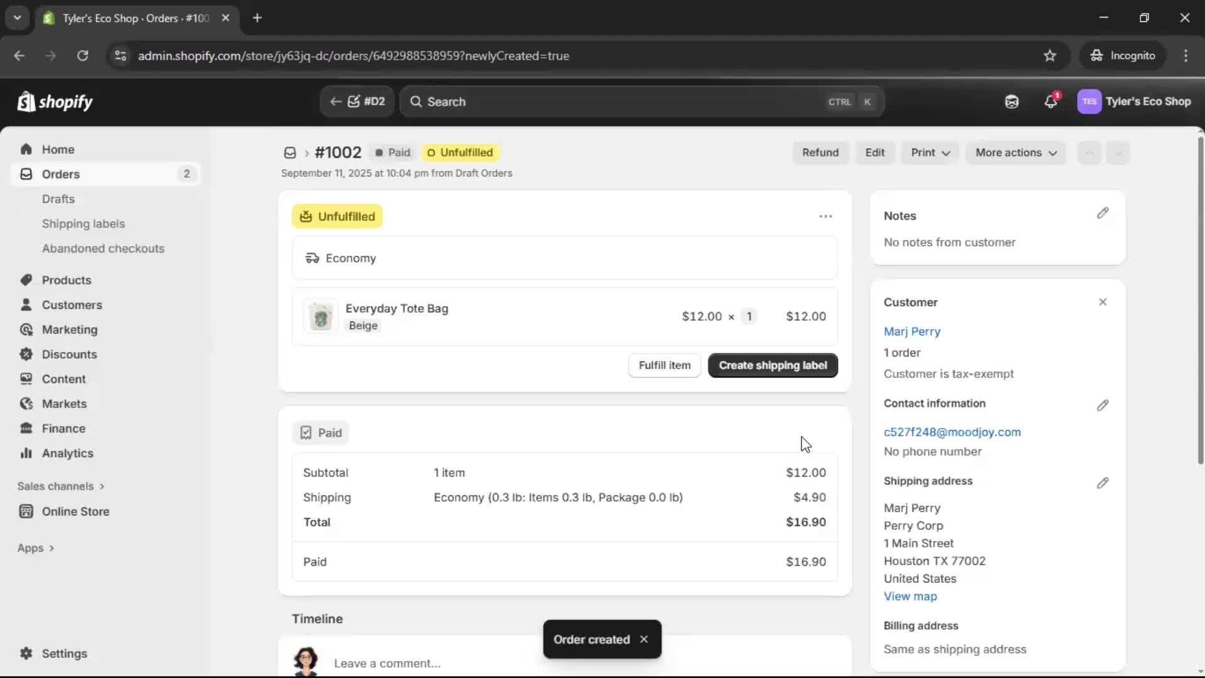Click the Shopify logo in the sidebar
1205x678 pixels.
(x=55, y=102)
